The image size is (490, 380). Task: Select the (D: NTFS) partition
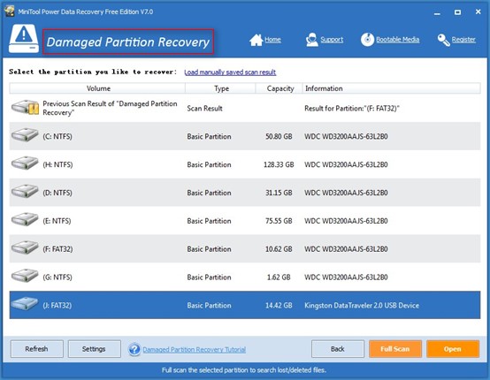(x=245, y=193)
